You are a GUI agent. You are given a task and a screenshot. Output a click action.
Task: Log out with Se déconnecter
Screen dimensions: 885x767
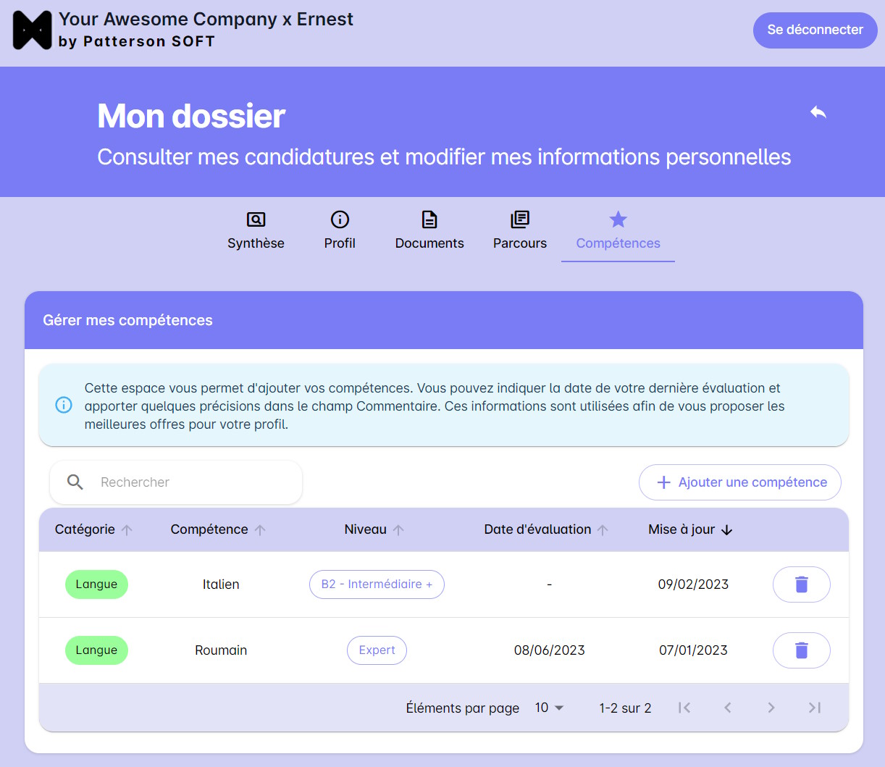(x=815, y=30)
